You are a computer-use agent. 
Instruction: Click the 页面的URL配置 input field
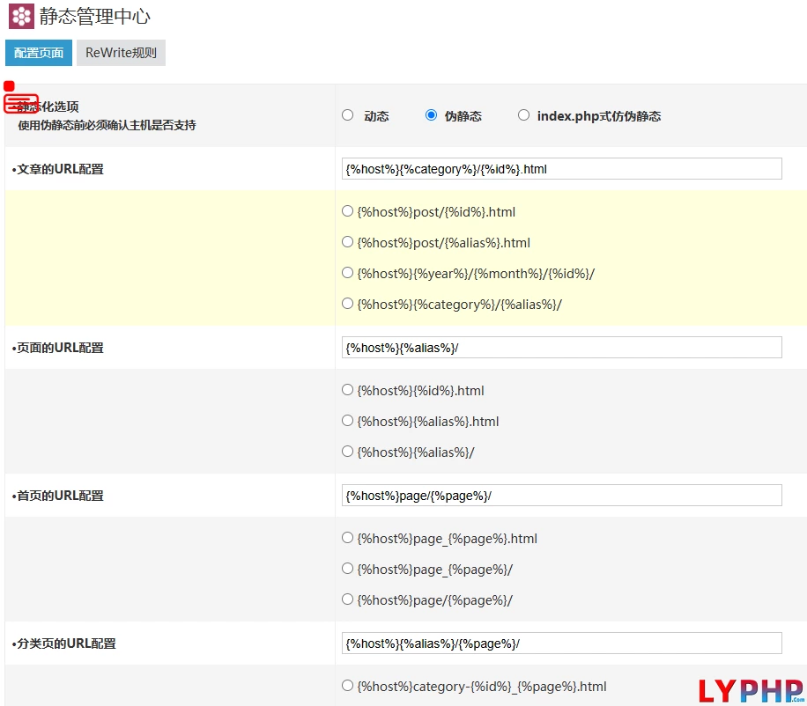(561, 348)
